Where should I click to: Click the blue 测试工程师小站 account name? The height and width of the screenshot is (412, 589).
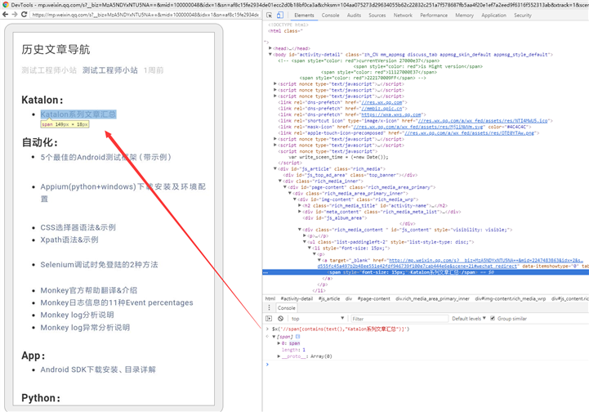110,70
